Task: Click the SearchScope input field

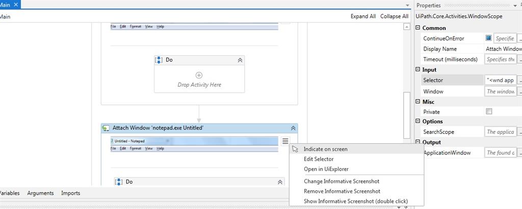Action: point(501,132)
